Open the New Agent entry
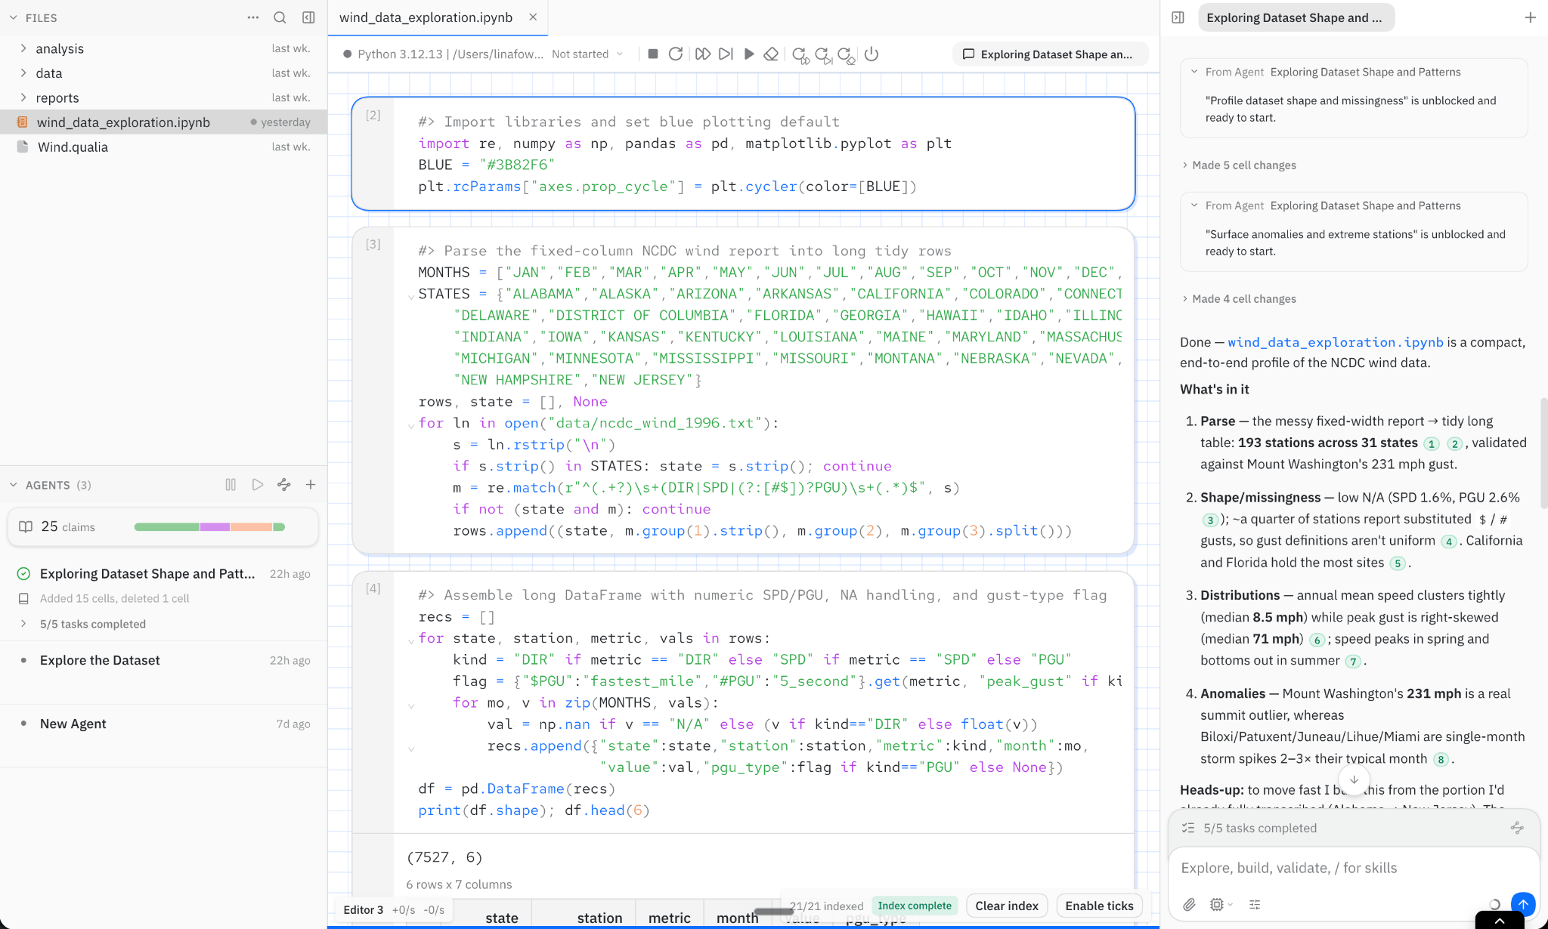 [73, 724]
